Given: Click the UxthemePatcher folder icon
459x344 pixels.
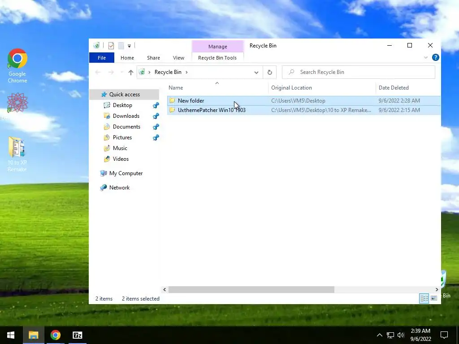Looking at the screenshot, I should click(172, 110).
